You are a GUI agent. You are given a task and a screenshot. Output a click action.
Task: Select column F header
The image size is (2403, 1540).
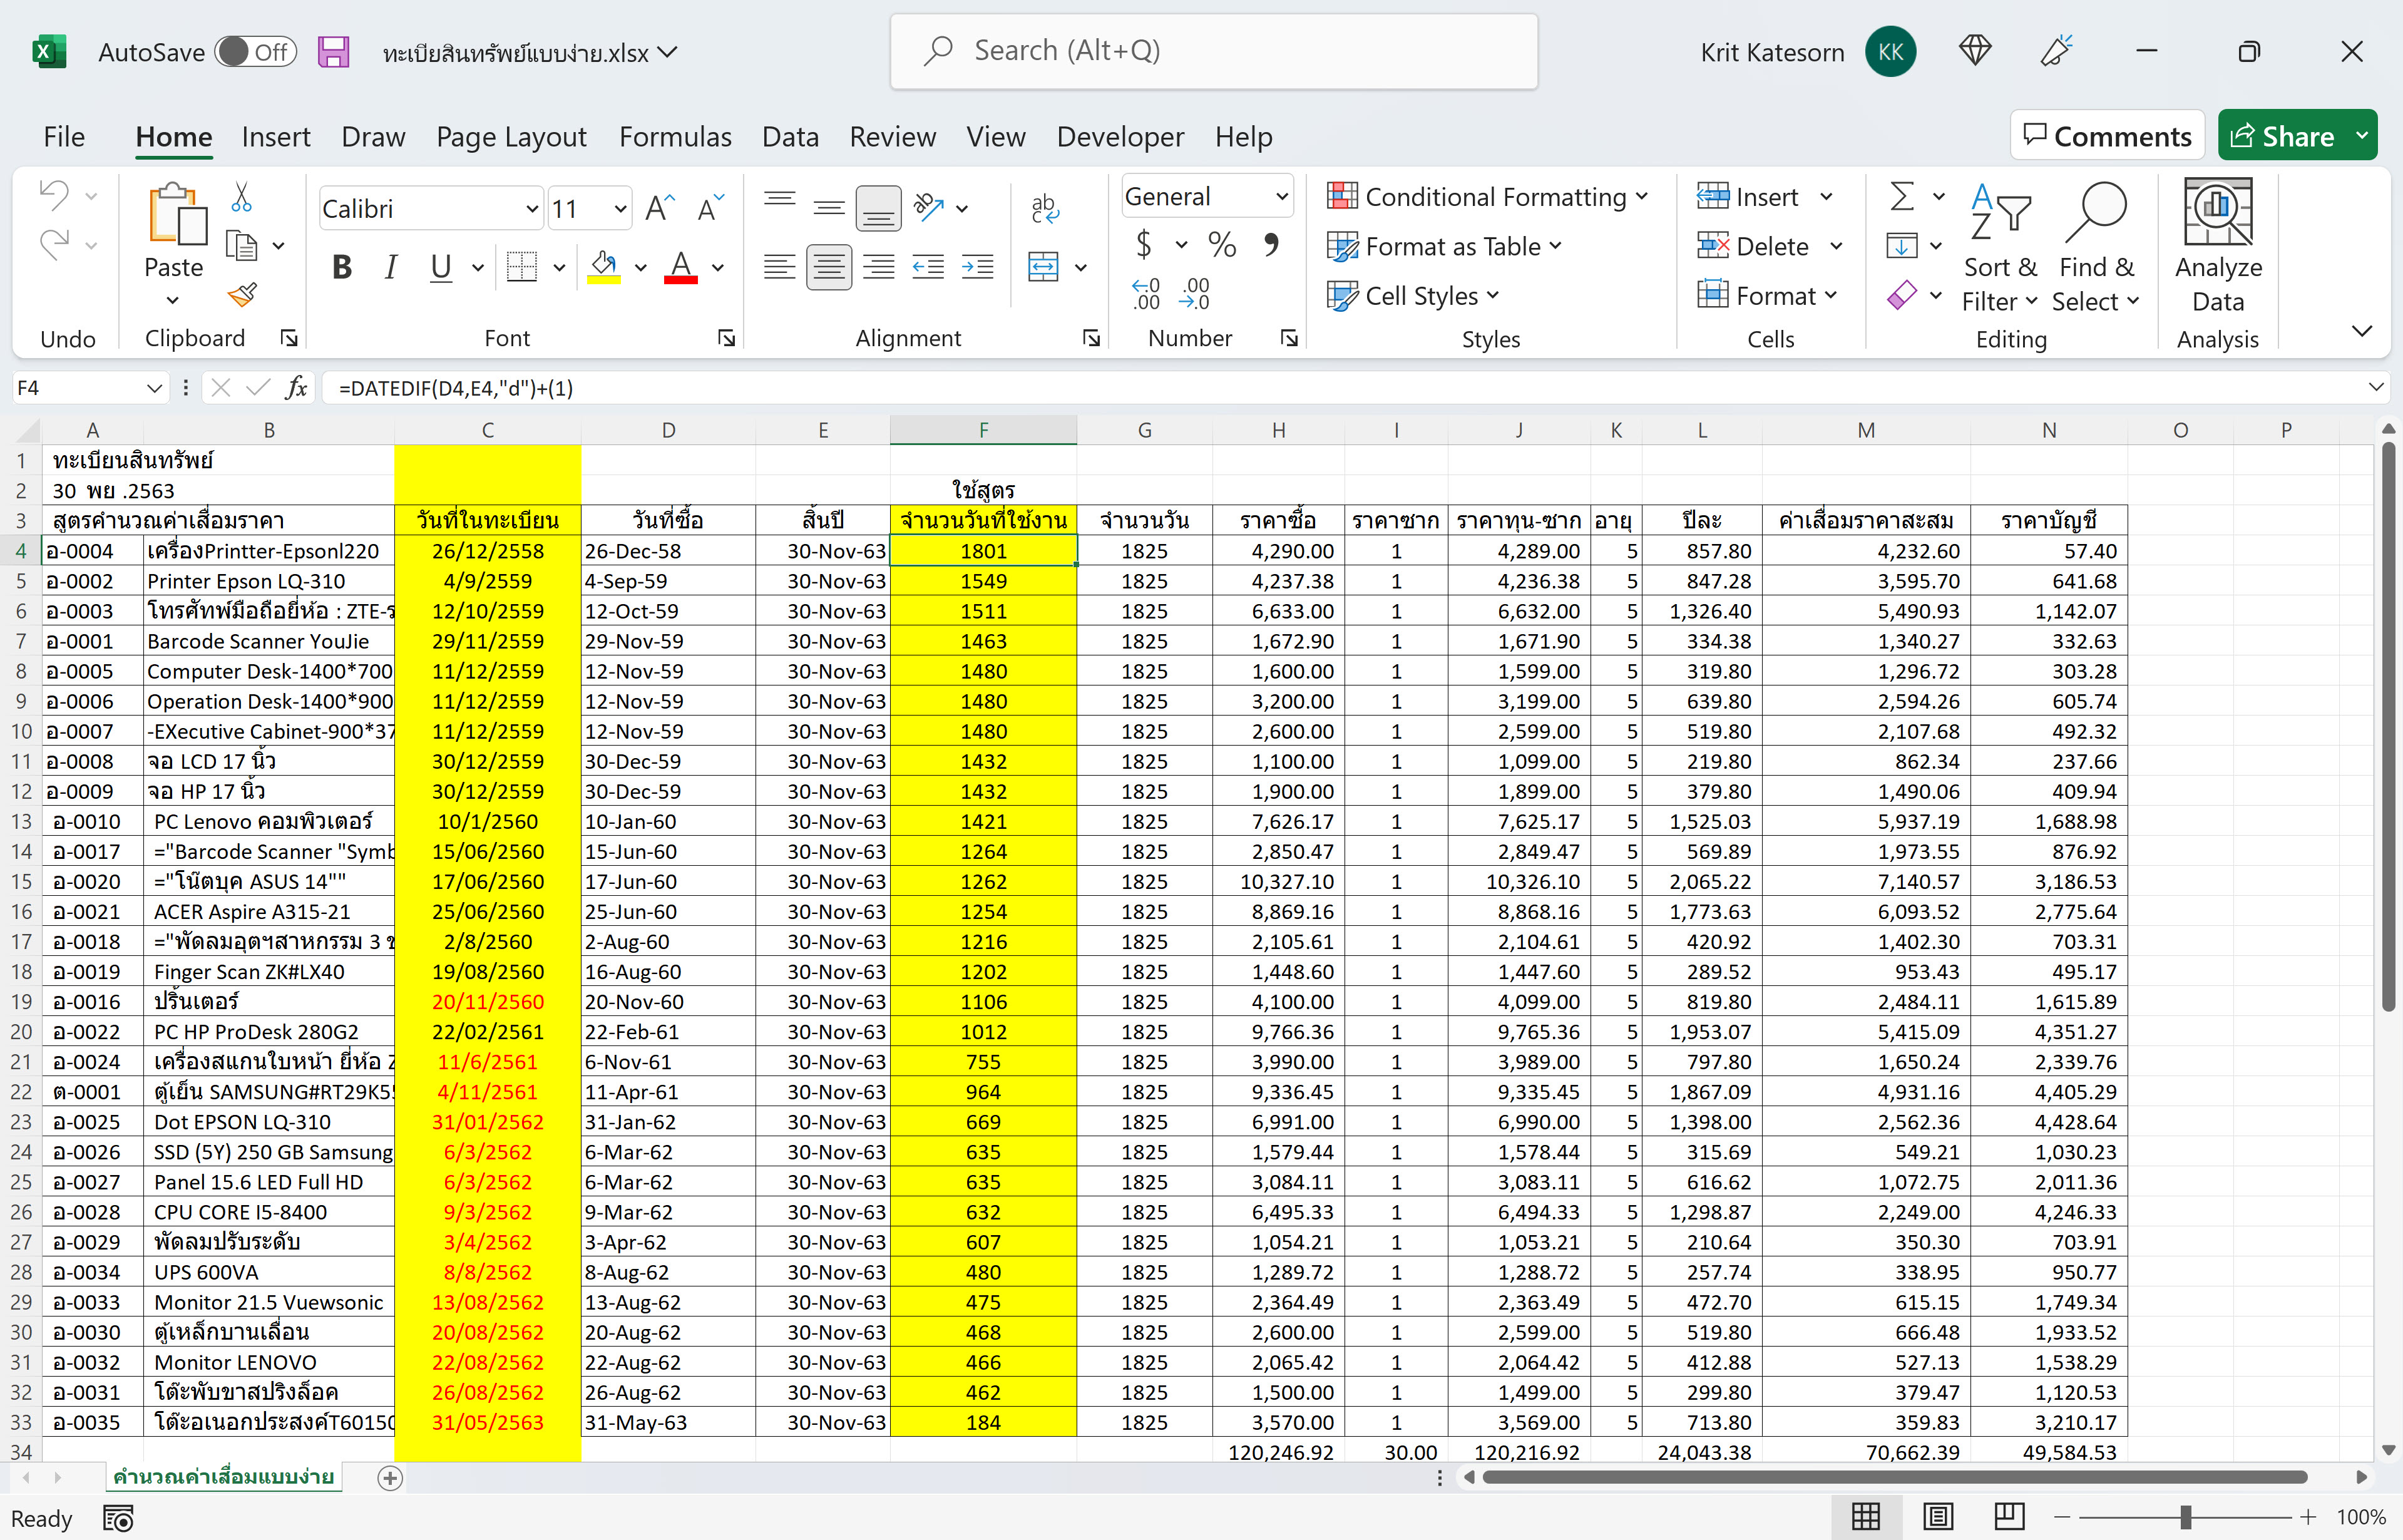(x=983, y=430)
